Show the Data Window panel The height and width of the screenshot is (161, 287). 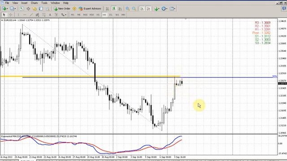28,8
